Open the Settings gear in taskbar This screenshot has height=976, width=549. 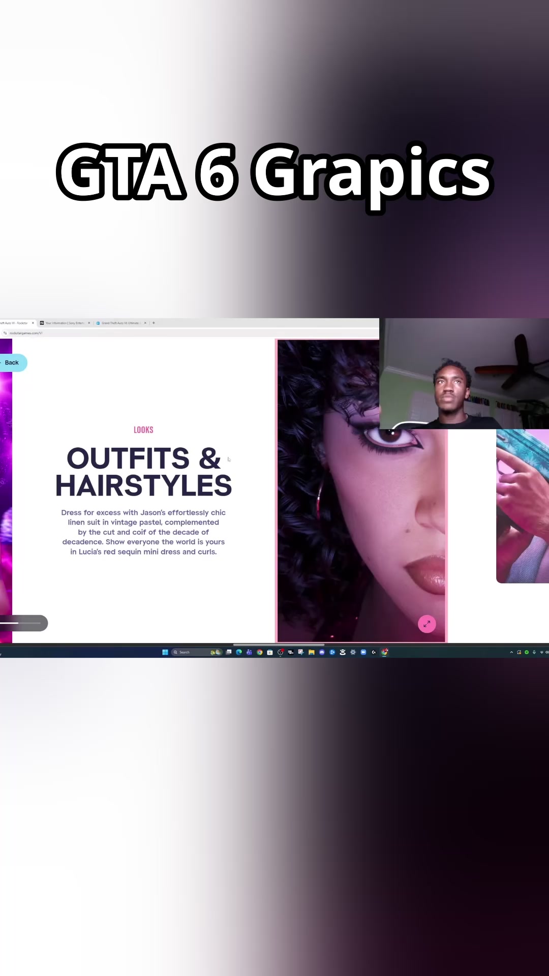(353, 652)
